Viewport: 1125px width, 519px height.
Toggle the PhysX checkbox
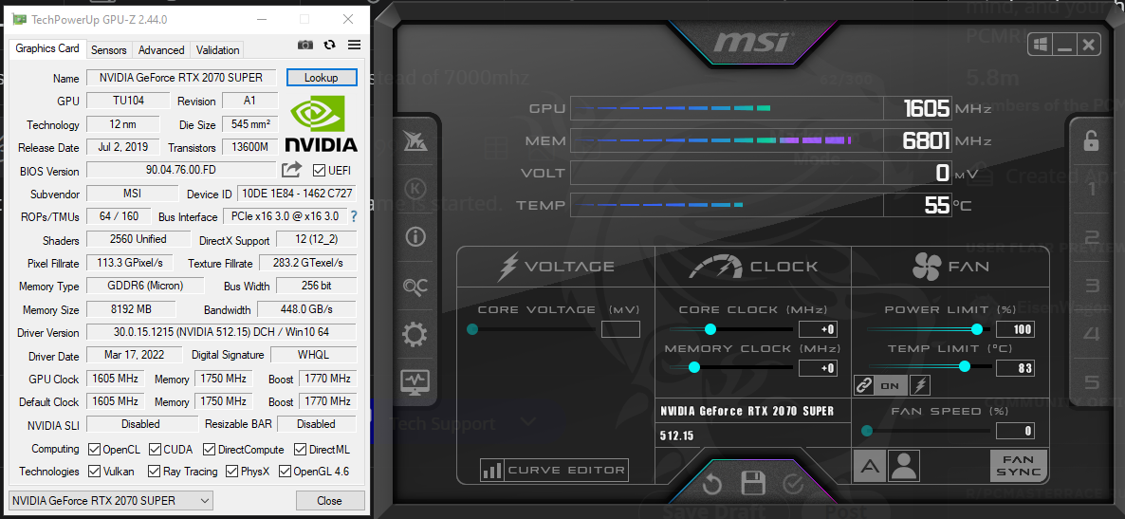(231, 472)
